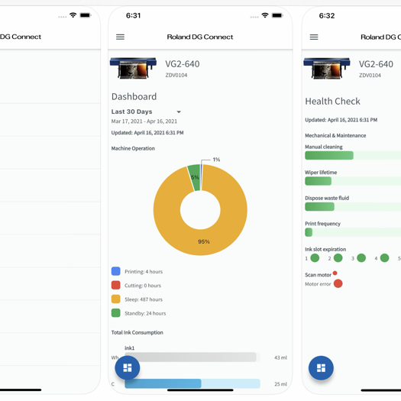401x401 pixels.
Task: Tap the floating grid button on Health Check screen
Action: tap(321, 367)
